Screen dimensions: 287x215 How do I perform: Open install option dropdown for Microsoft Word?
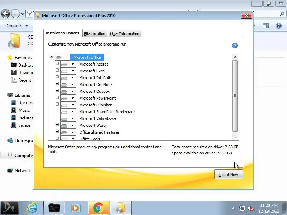pos(73,125)
